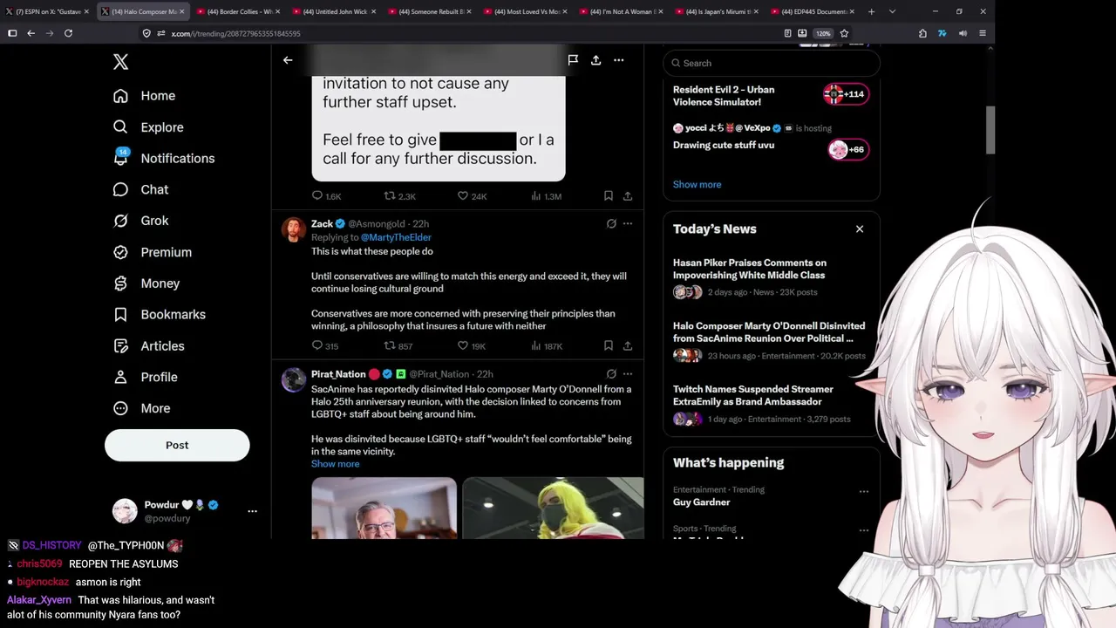Viewport: 1116px width, 628px height.
Task: Expand Pirat_Nation's post with Show more
Action: point(335,464)
